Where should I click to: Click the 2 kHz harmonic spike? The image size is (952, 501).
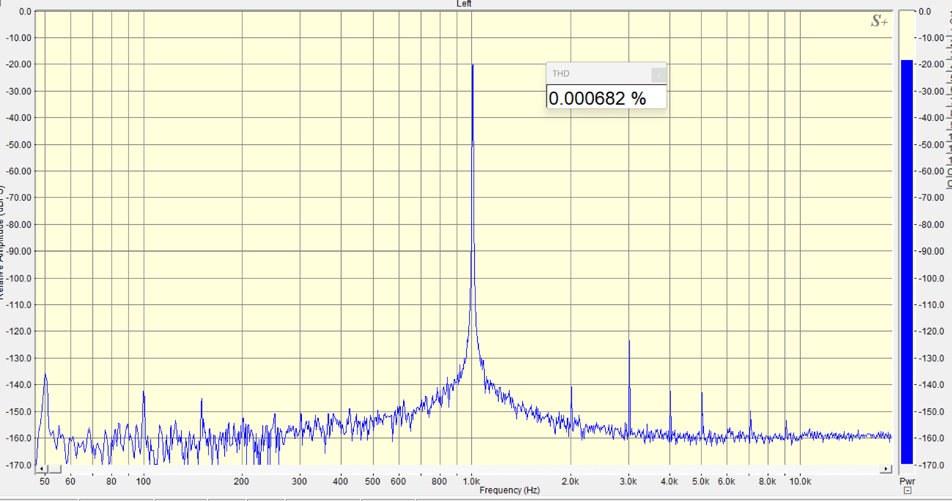[x=571, y=388]
